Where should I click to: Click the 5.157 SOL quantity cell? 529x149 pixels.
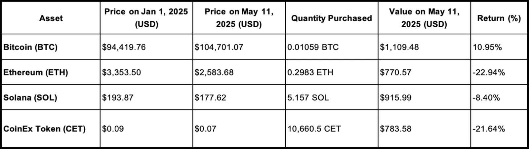(x=331, y=97)
